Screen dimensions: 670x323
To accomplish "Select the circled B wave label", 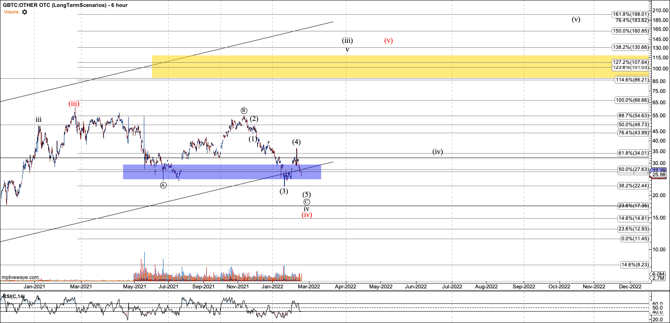I will point(244,111).
